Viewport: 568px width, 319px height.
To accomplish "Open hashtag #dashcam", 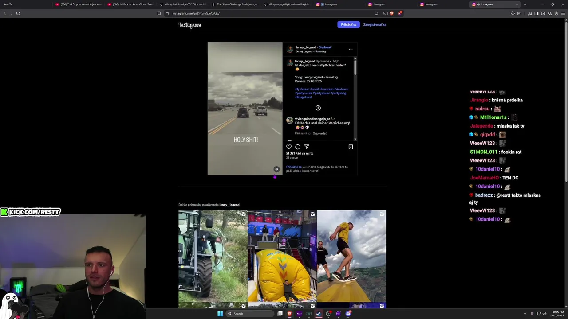I will coord(341,89).
